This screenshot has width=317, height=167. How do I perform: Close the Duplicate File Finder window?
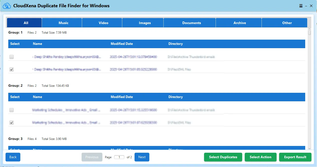311,6
